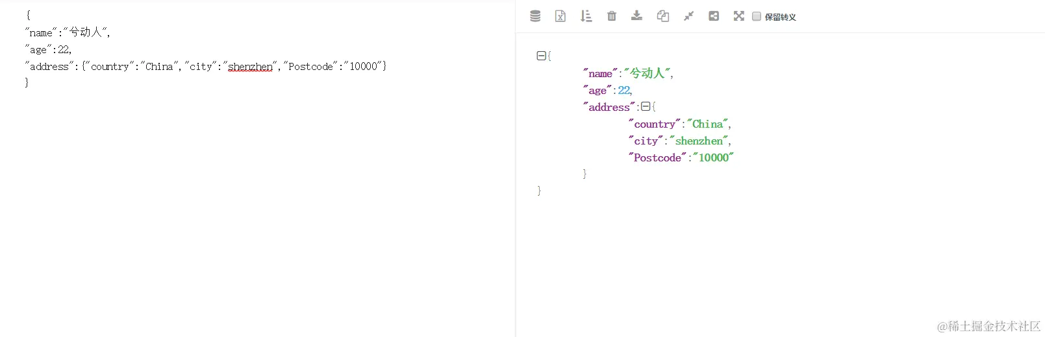Screen dimensions: 1045x337
Task: Click the database stack icon in toolbar
Action: [535, 16]
